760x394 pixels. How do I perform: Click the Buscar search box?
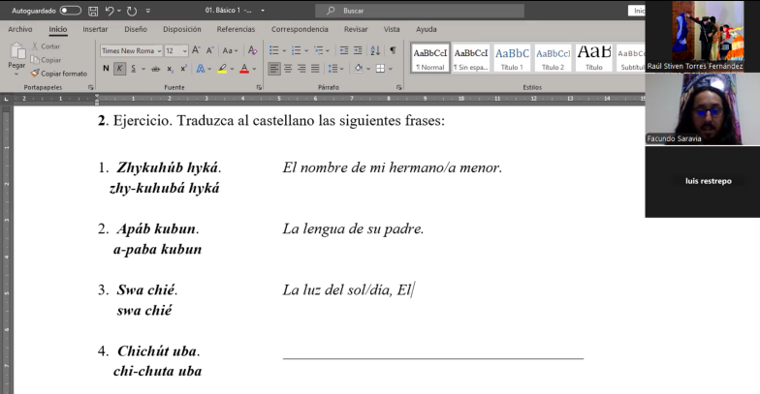click(x=419, y=11)
